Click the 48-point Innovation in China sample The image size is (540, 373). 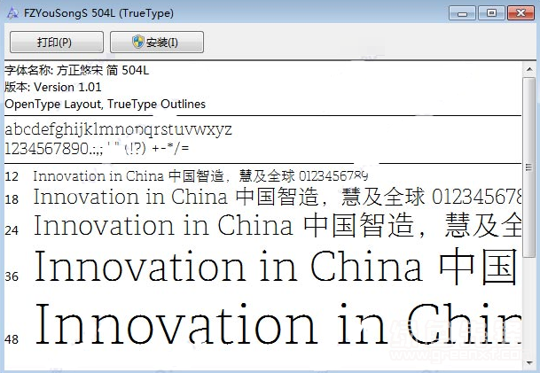(278, 324)
